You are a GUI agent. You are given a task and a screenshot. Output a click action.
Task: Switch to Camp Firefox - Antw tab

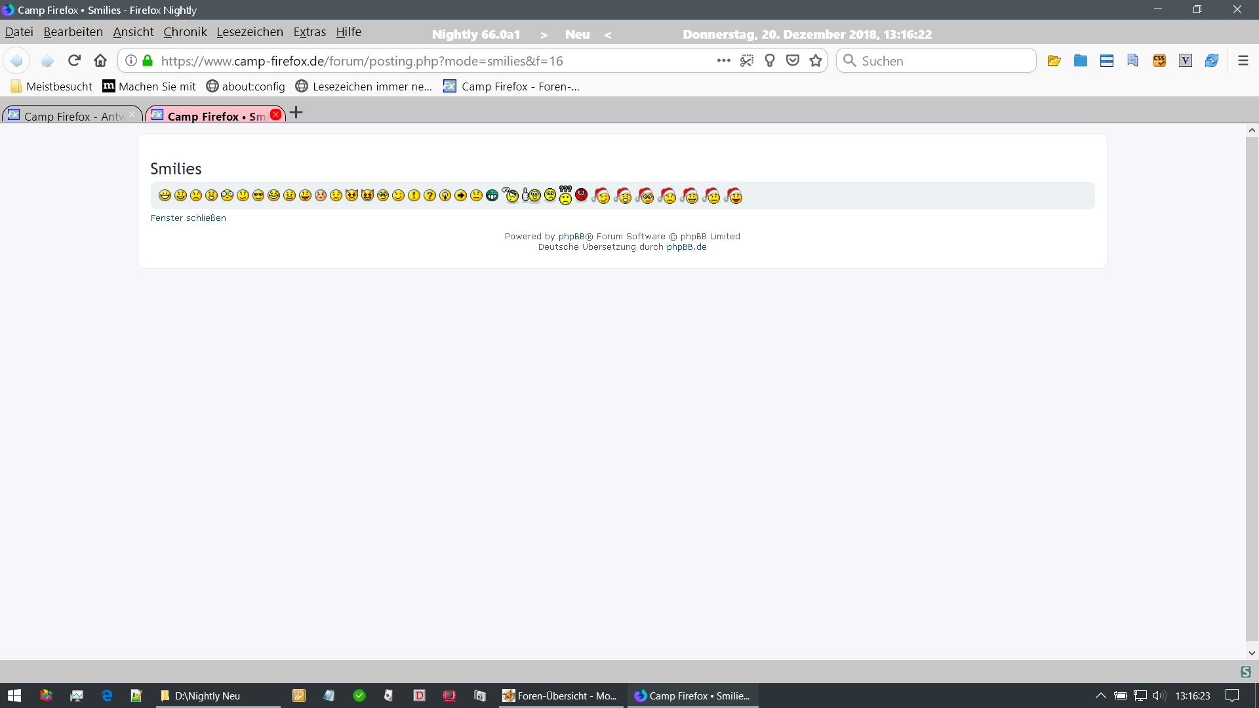coord(72,116)
